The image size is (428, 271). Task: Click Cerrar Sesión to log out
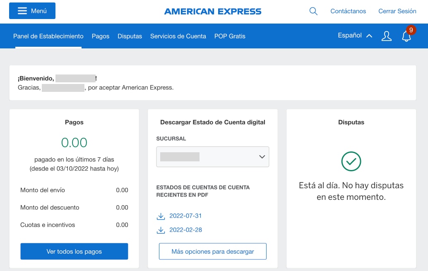pyautogui.click(x=397, y=11)
